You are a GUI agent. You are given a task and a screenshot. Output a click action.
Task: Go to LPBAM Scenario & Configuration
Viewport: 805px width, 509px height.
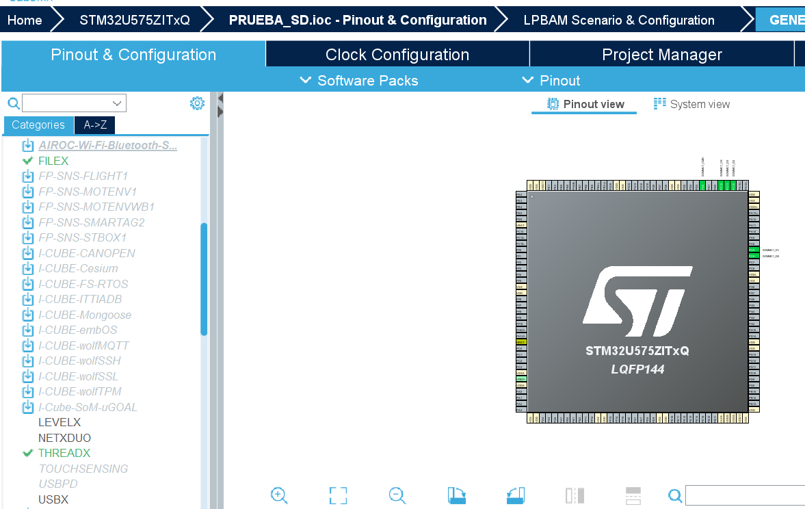tap(619, 19)
